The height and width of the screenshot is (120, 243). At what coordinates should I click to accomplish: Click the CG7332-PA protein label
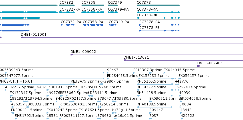tap(71, 22)
